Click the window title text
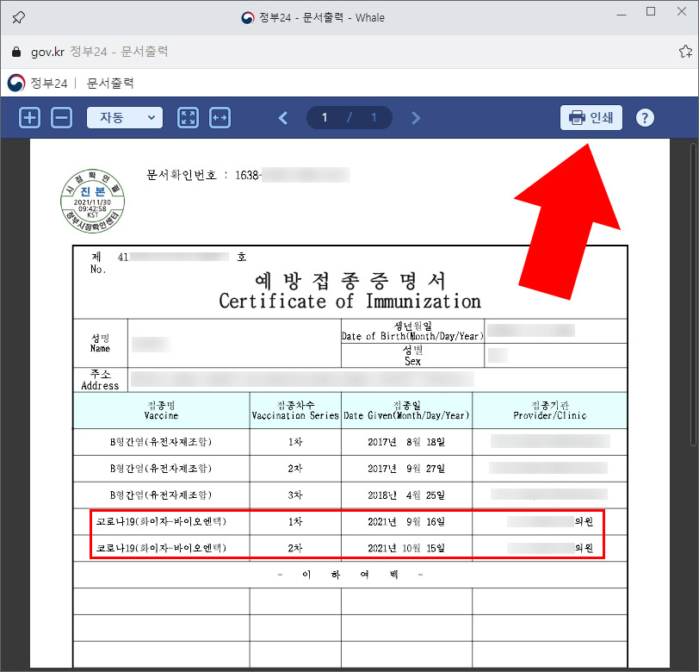 [x=321, y=17]
